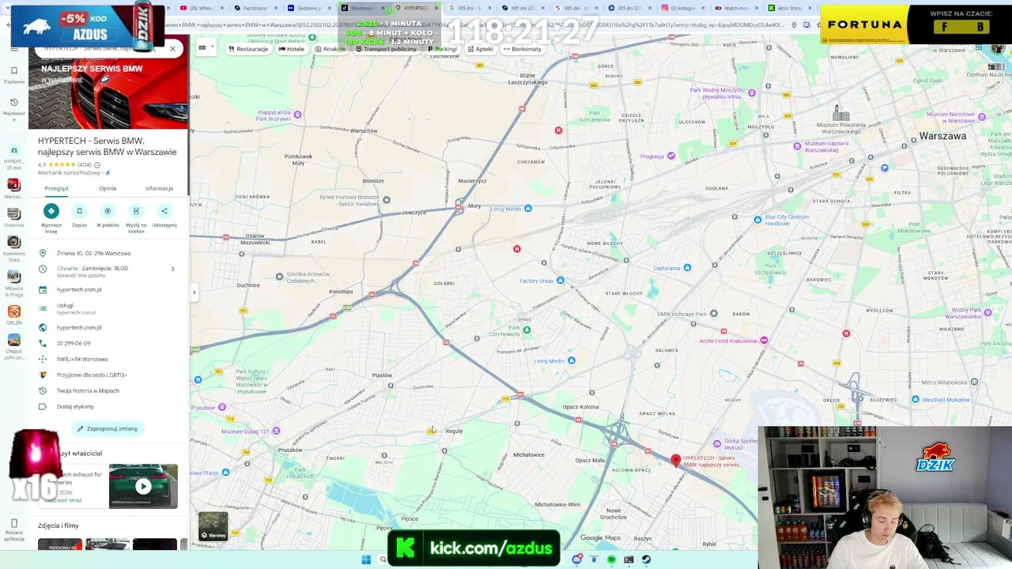The image size is (1012, 569).
Task: Switch to the Przegląd tab
Action: pos(56,189)
